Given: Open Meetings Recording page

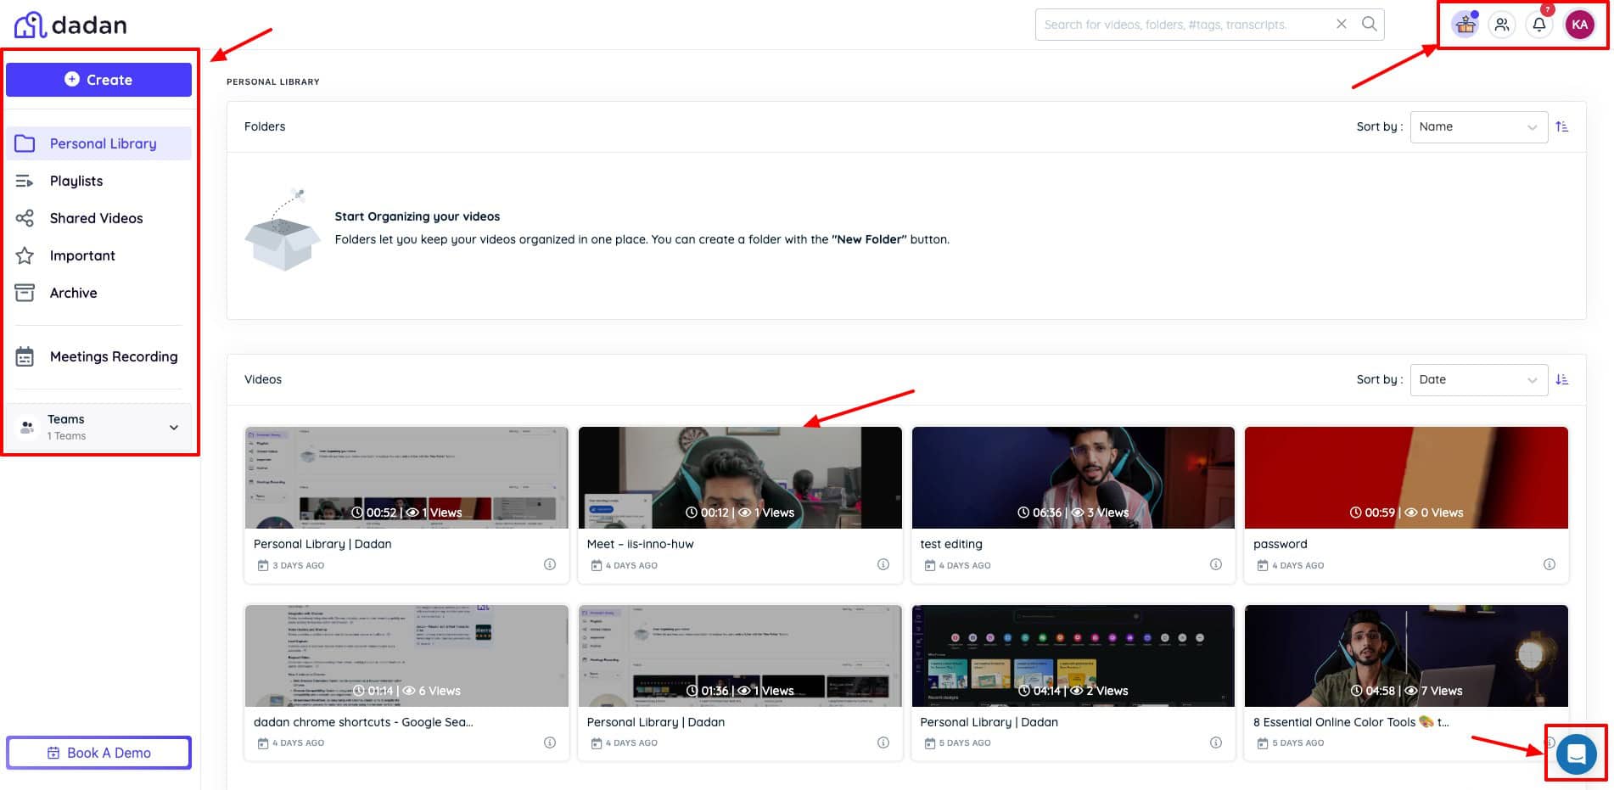Looking at the screenshot, I should point(114,356).
